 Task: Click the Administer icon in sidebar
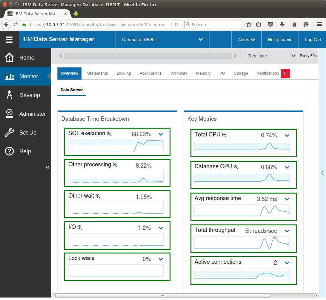point(9,114)
